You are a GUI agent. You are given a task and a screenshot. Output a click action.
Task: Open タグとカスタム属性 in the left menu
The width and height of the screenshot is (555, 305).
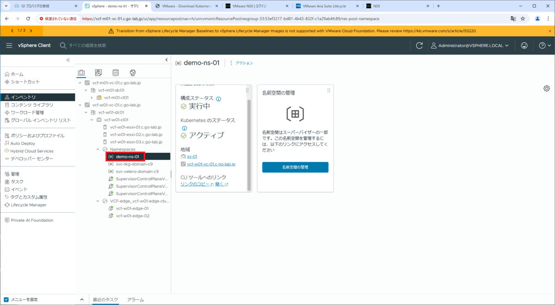pos(29,197)
